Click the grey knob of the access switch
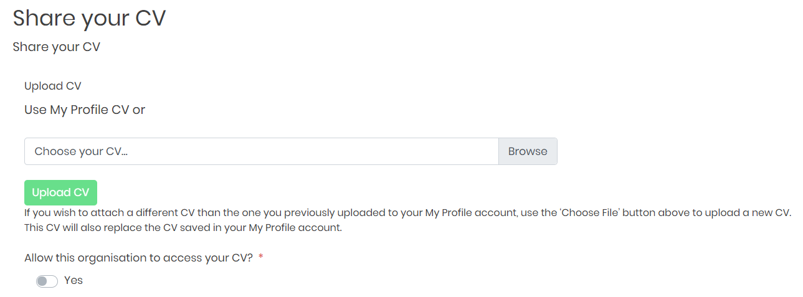Screen dimensions: 803x297 tap(42, 281)
